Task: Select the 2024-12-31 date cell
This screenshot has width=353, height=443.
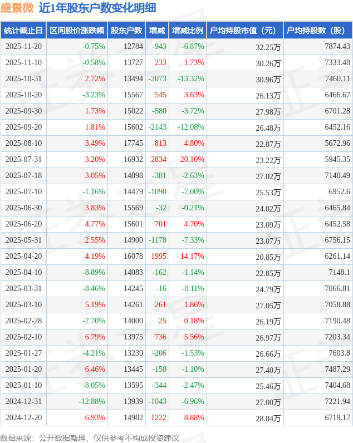Action: (x=23, y=402)
